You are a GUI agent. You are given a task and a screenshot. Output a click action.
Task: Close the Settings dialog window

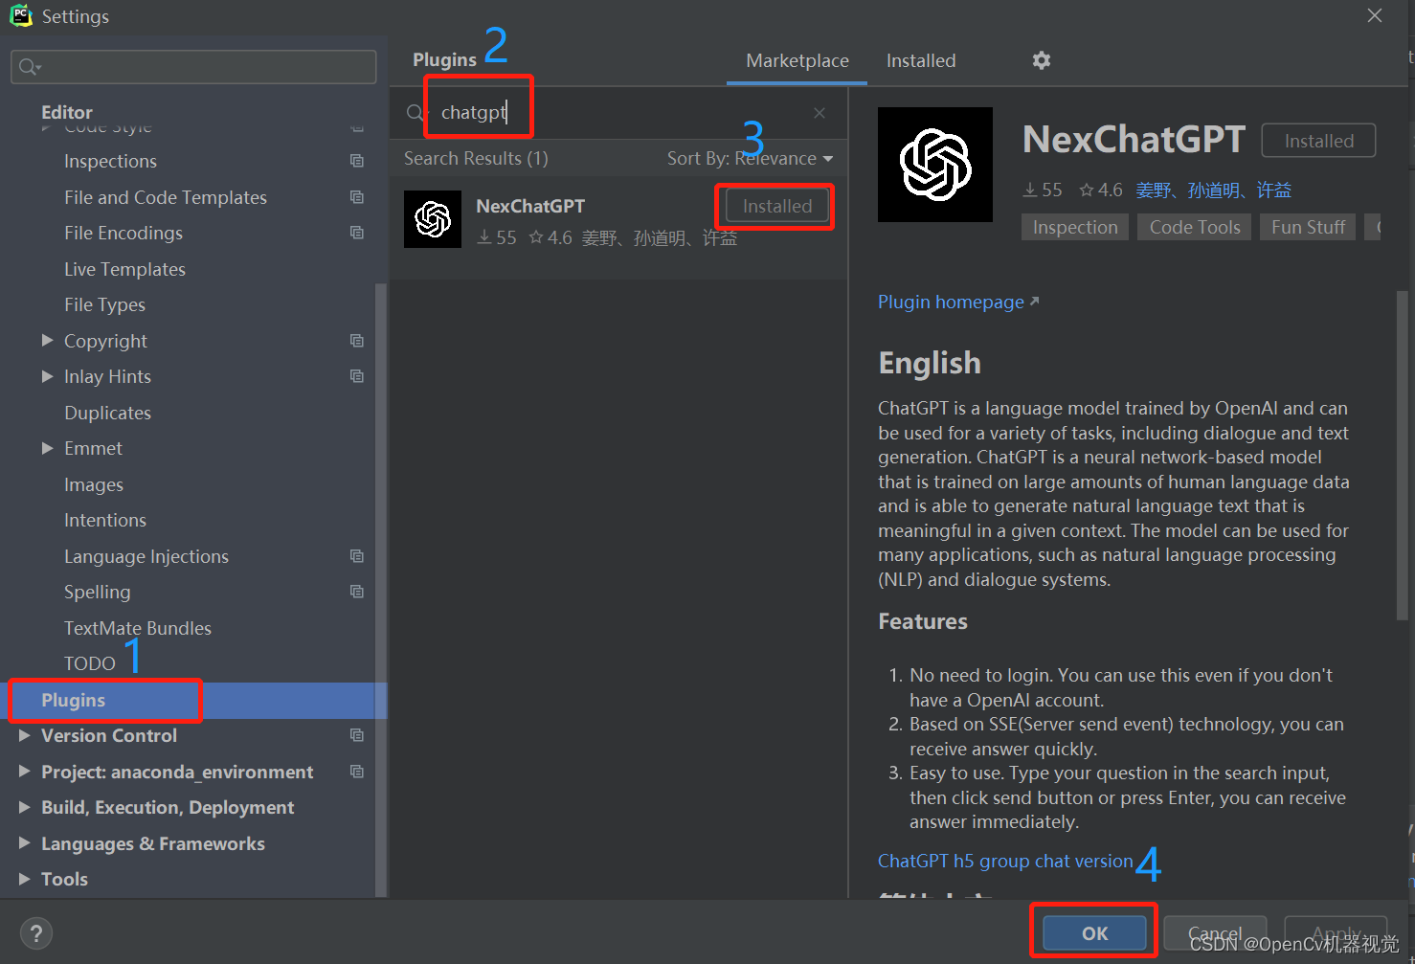pos(1375,15)
